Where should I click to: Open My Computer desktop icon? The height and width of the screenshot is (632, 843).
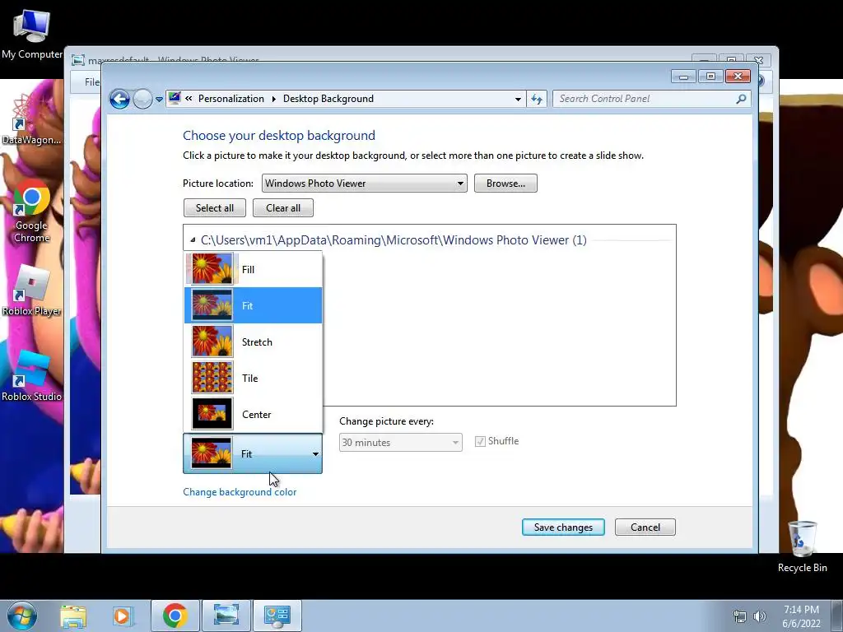tap(32, 33)
